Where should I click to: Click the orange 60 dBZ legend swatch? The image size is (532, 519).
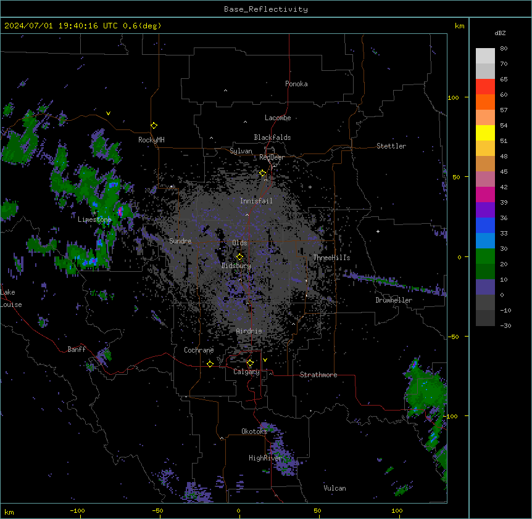(485, 102)
